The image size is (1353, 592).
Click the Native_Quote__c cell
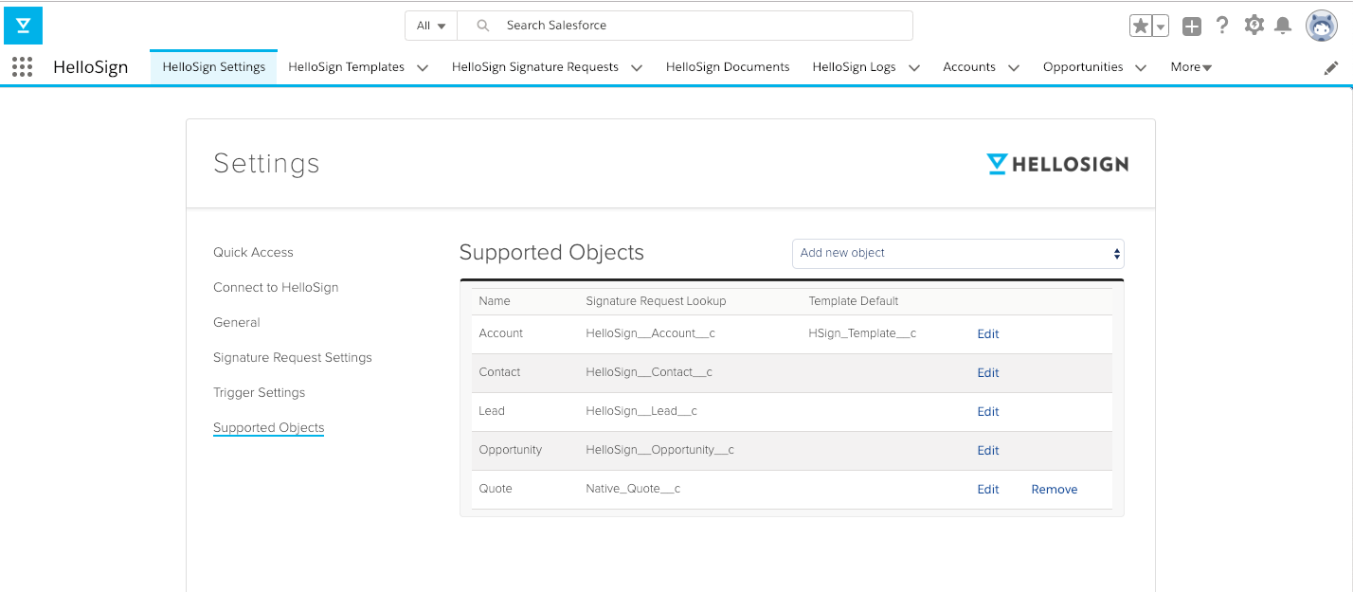click(633, 489)
